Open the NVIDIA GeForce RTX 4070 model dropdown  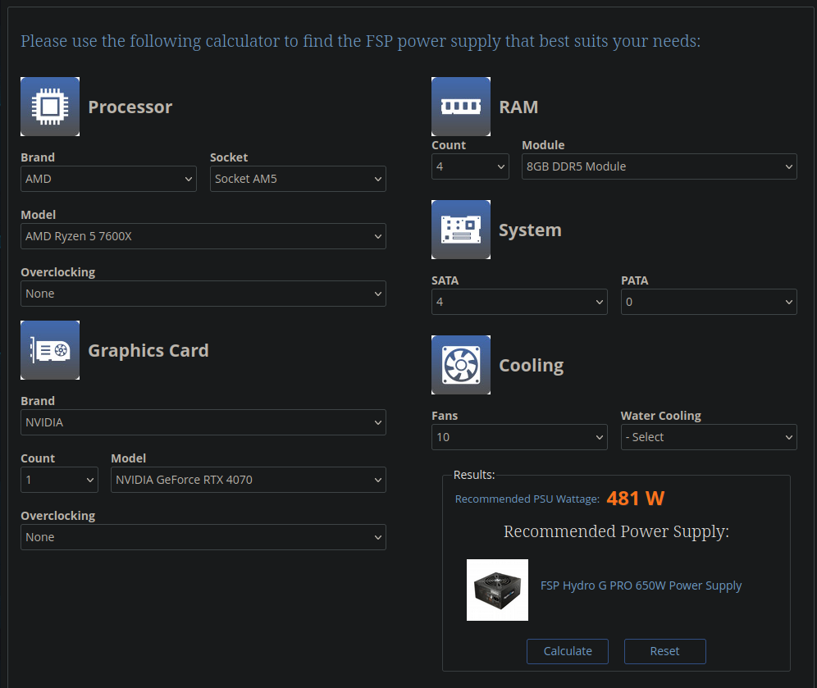(x=249, y=480)
